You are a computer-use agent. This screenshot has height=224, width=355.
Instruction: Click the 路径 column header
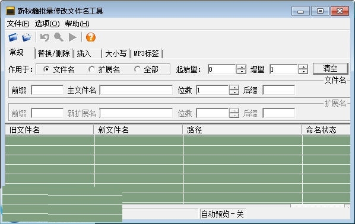tap(242, 130)
